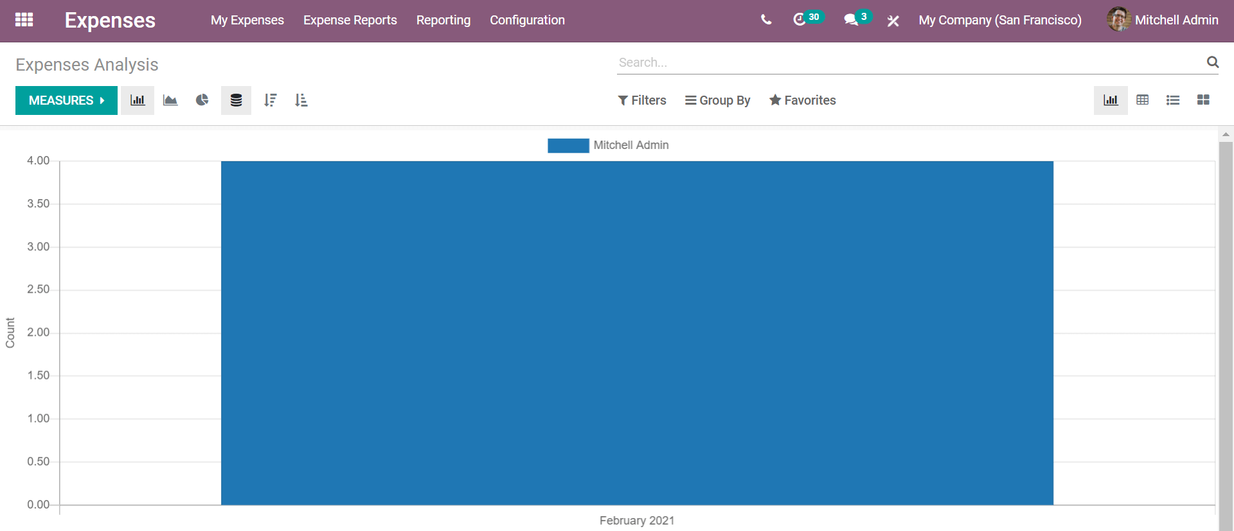Select the line chart mode
The image size is (1234, 531).
point(170,100)
